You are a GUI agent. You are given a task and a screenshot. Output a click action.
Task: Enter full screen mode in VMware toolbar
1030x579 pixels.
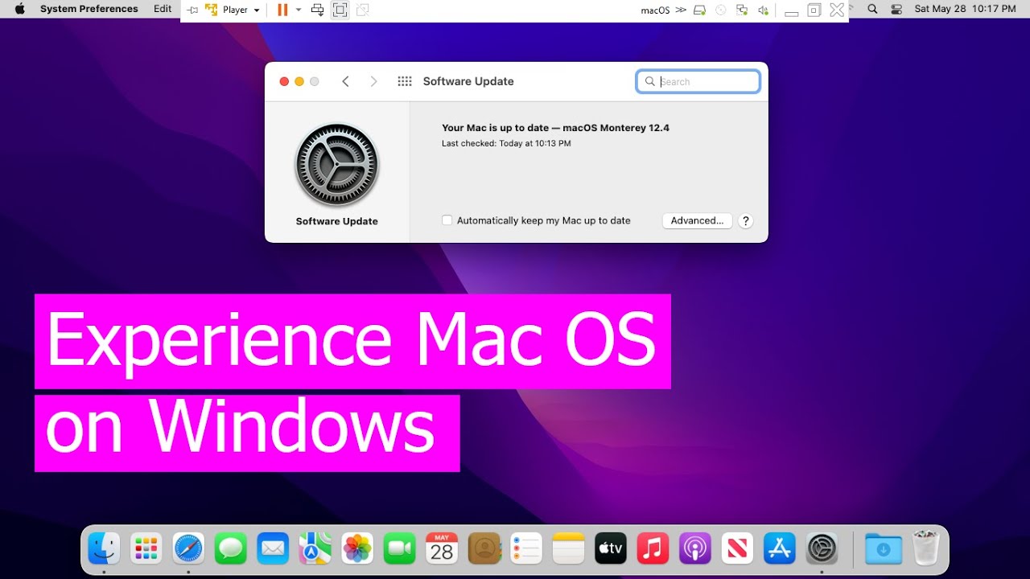click(x=340, y=10)
